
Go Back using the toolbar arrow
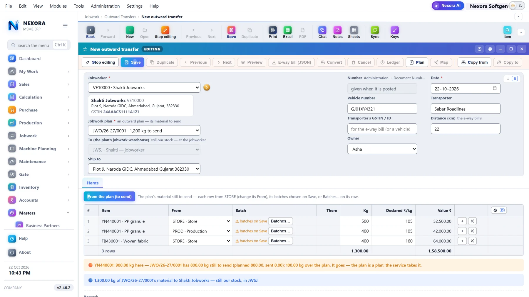(x=91, y=32)
